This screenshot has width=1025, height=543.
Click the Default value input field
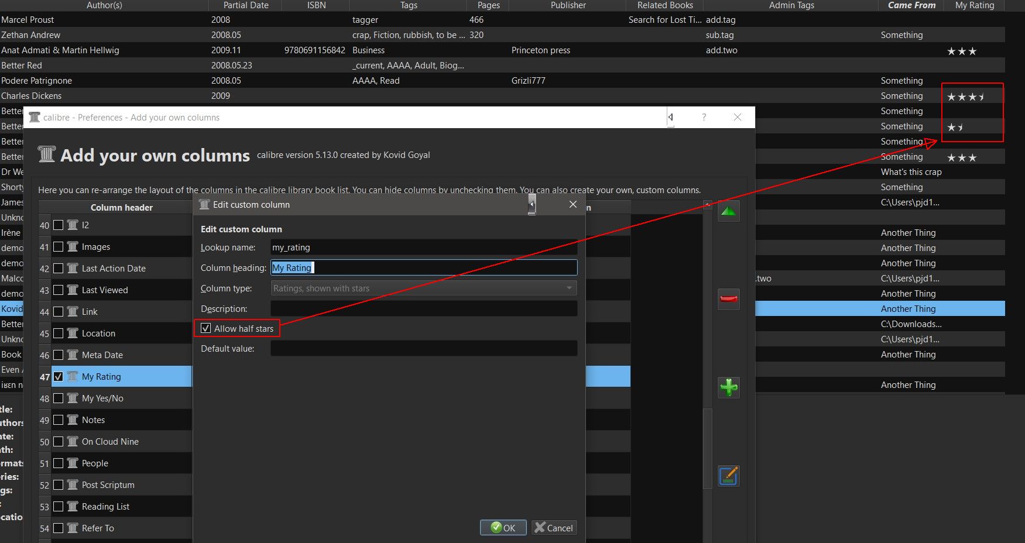[x=424, y=348]
